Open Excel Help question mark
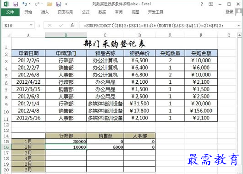Viewport: 243px width, 174px height. [202, 4]
